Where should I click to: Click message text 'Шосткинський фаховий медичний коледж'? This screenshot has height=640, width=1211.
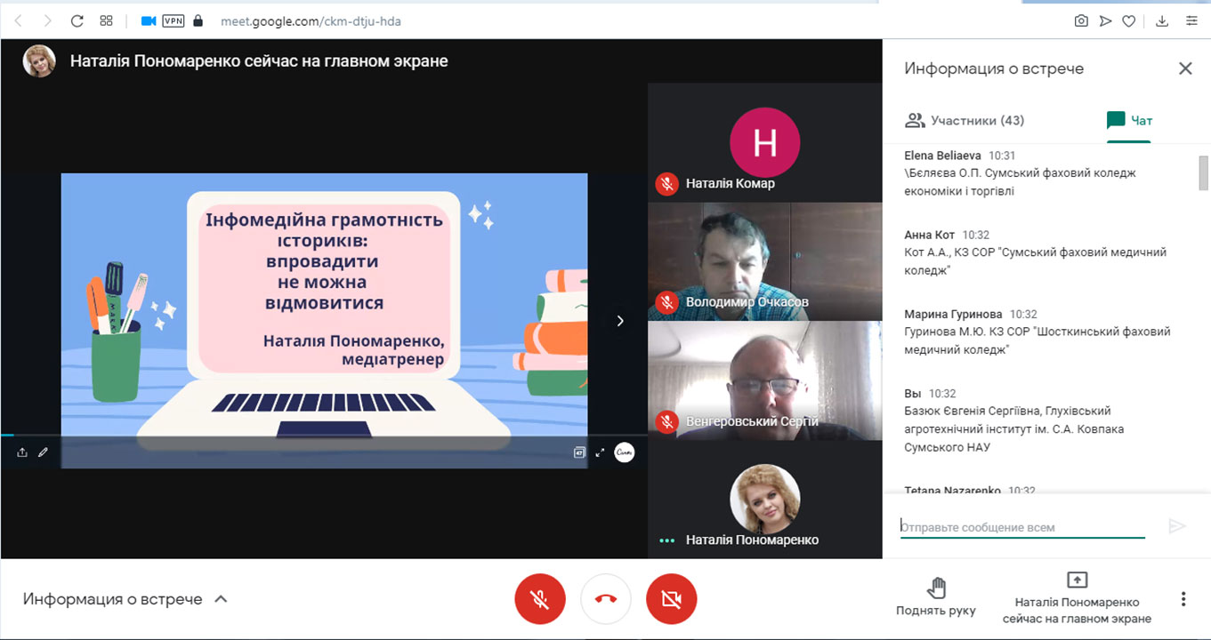point(1037,340)
